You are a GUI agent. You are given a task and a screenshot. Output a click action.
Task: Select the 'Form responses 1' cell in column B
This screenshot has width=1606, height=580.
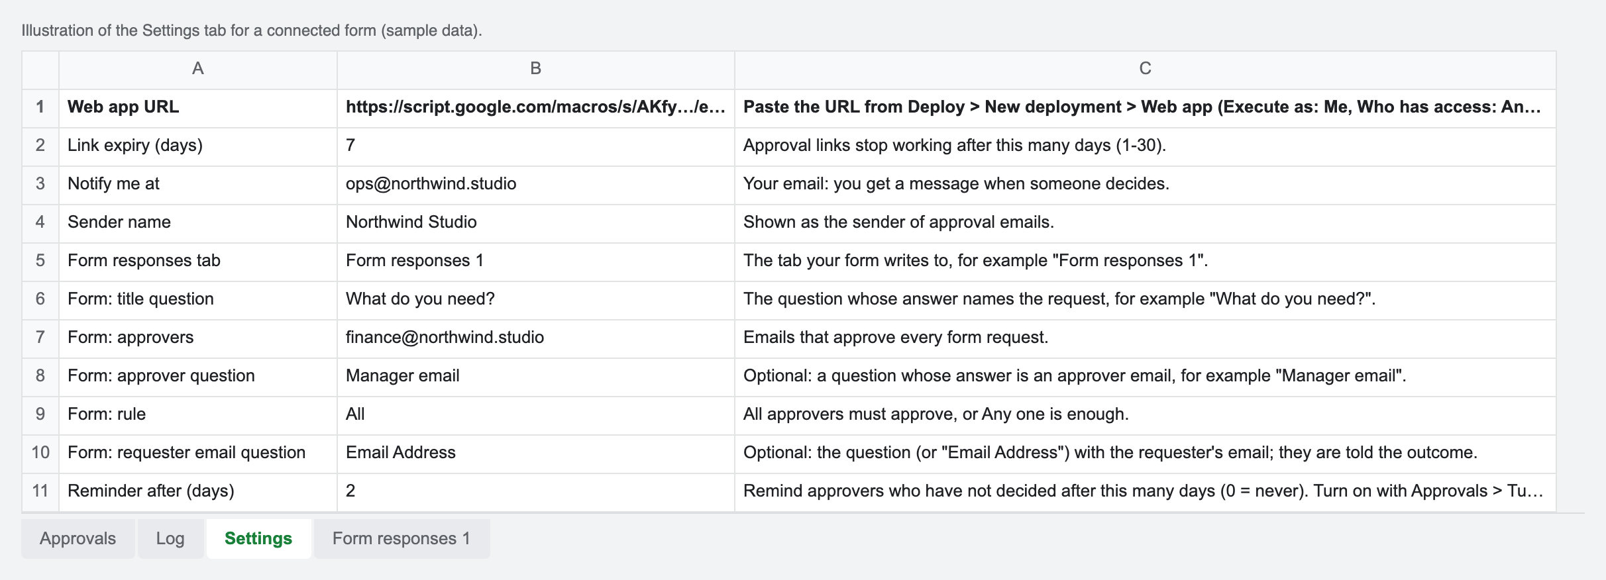click(536, 262)
